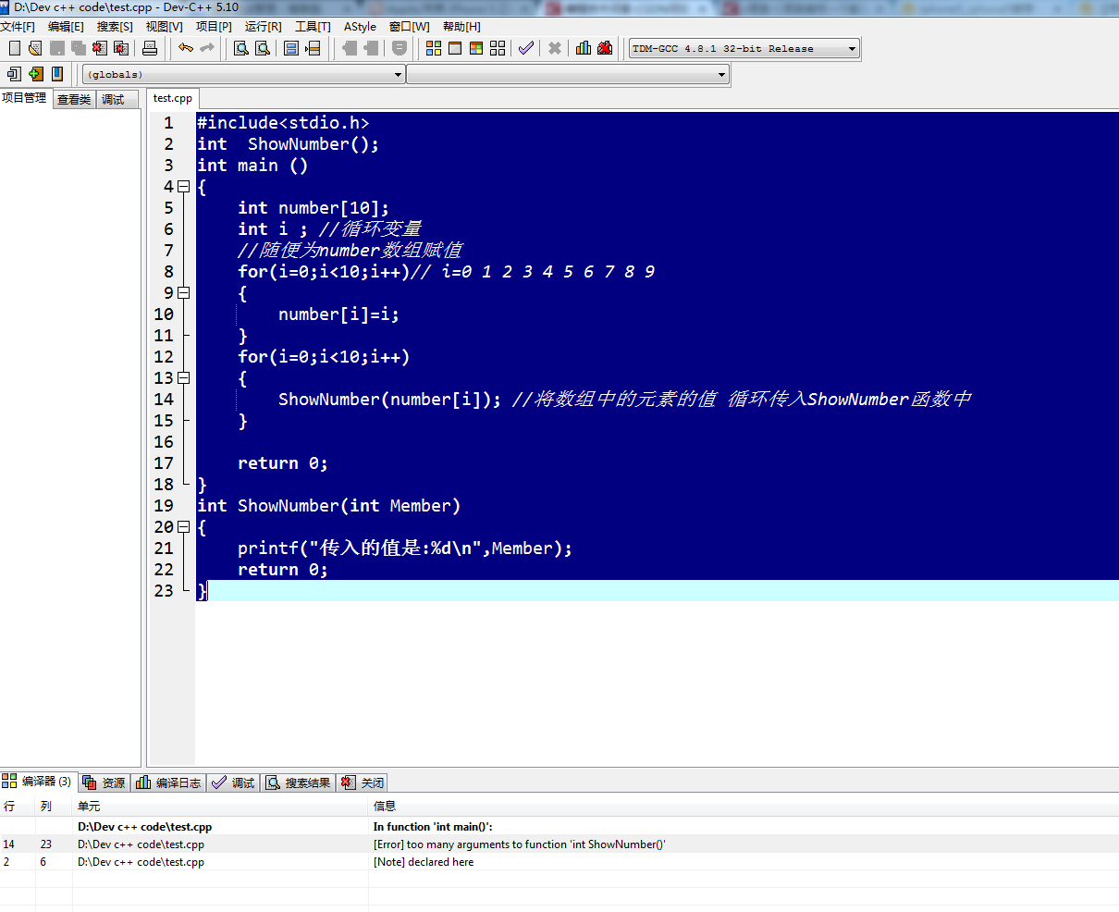Open the empty function list dropdown
The image size is (1119, 912).
(568, 74)
